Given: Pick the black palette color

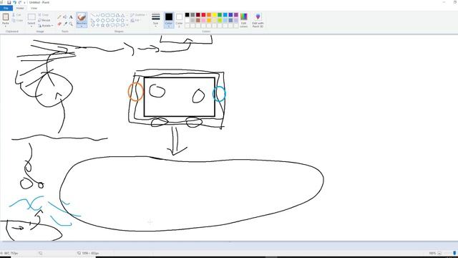Looking at the screenshot, I should [187, 15].
